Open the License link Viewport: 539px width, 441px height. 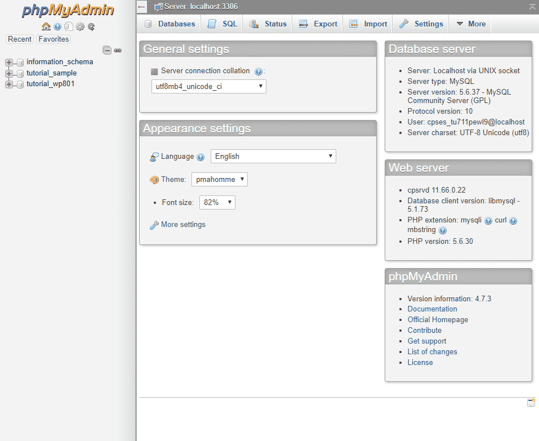click(420, 362)
